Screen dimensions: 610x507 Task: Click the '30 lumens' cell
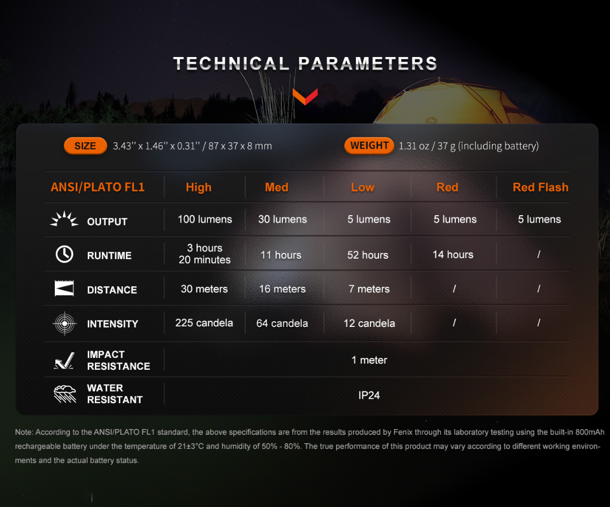(282, 219)
